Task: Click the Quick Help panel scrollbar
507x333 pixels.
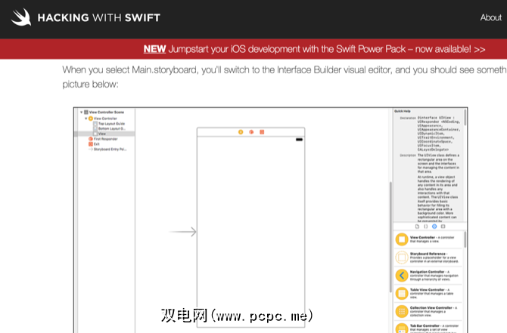Action: click(x=465, y=118)
